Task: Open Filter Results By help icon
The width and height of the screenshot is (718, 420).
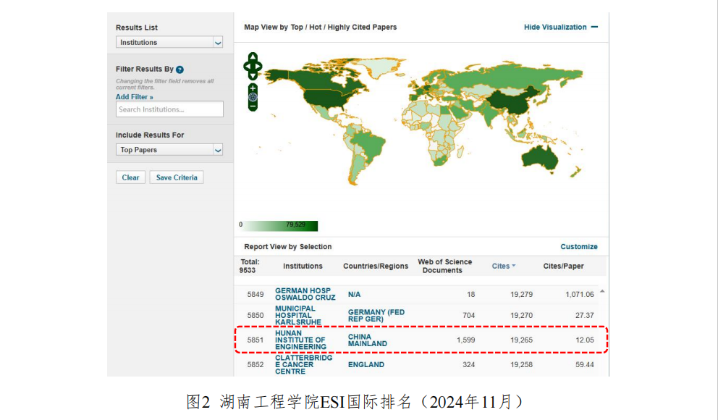Action: [x=179, y=70]
